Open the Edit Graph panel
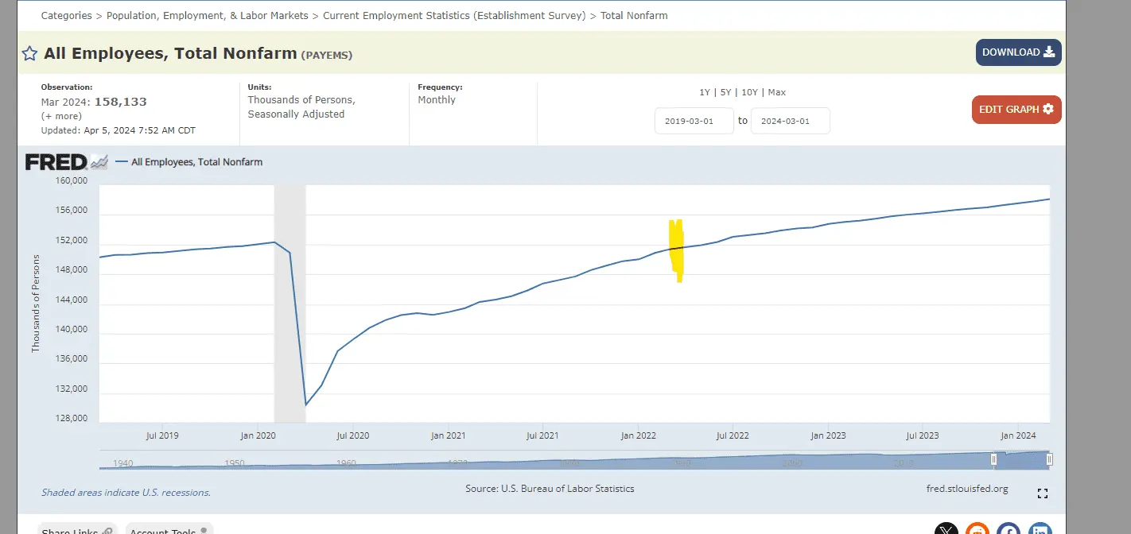This screenshot has height=534, width=1131. coord(1016,110)
